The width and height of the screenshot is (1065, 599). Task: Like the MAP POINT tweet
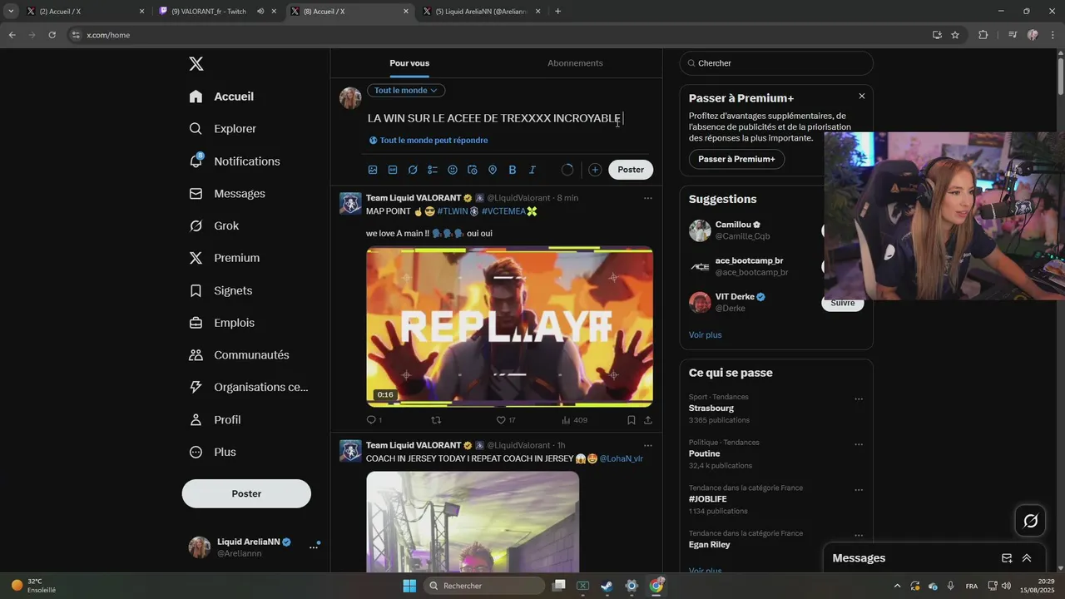click(x=506, y=420)
